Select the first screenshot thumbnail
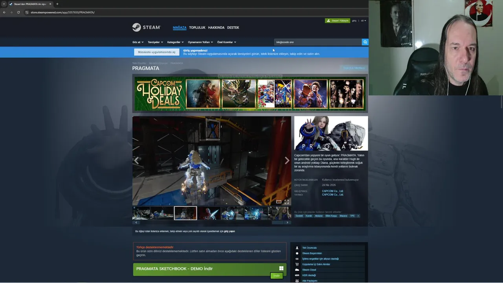 click(x=141, y=213)
